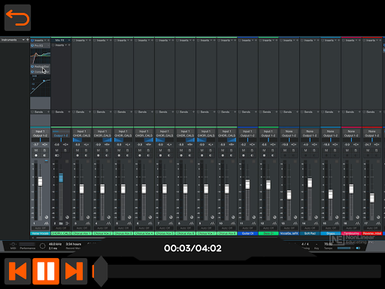Open the None input selector on Tambourine
Screen dimensions: 385x289
[351, 131]
